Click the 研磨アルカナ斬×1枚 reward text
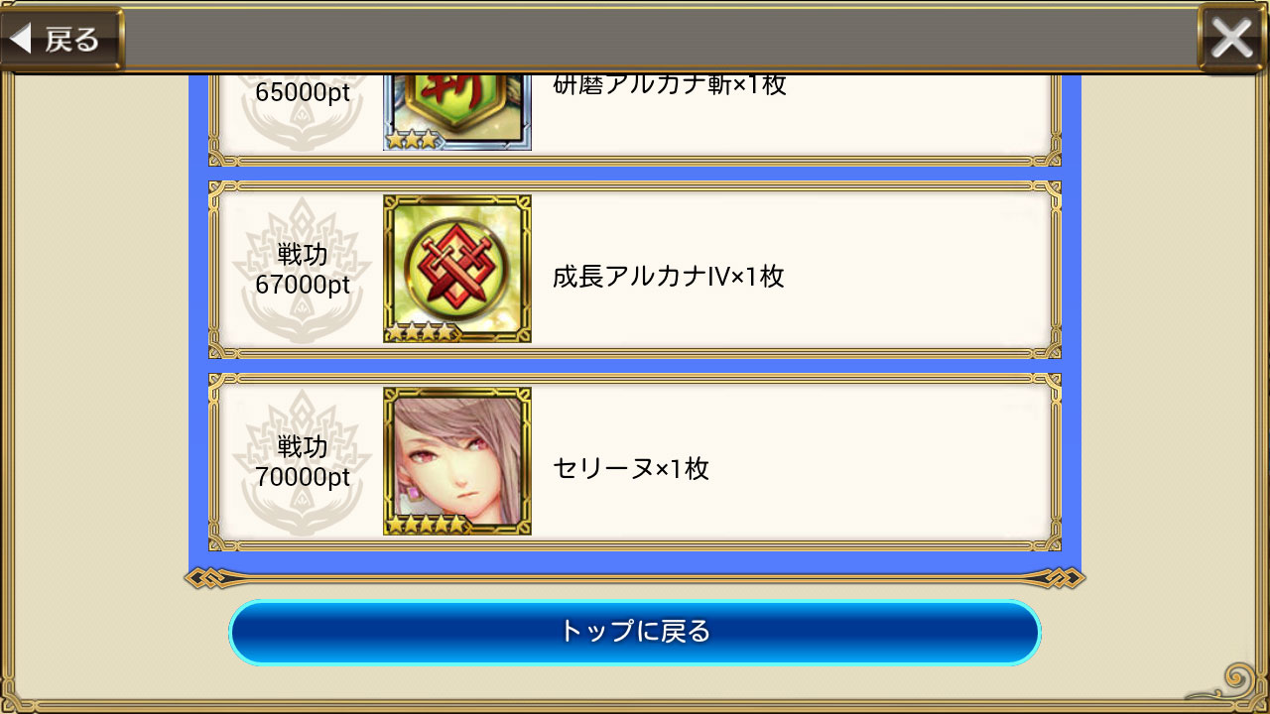The height and width of the screenshot is (714, 1270). click(x=669, y=85)
